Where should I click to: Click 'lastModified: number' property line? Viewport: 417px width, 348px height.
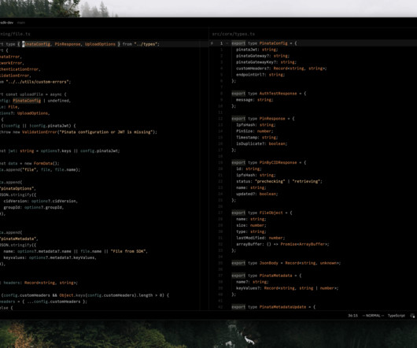click(x=260, y=238)
